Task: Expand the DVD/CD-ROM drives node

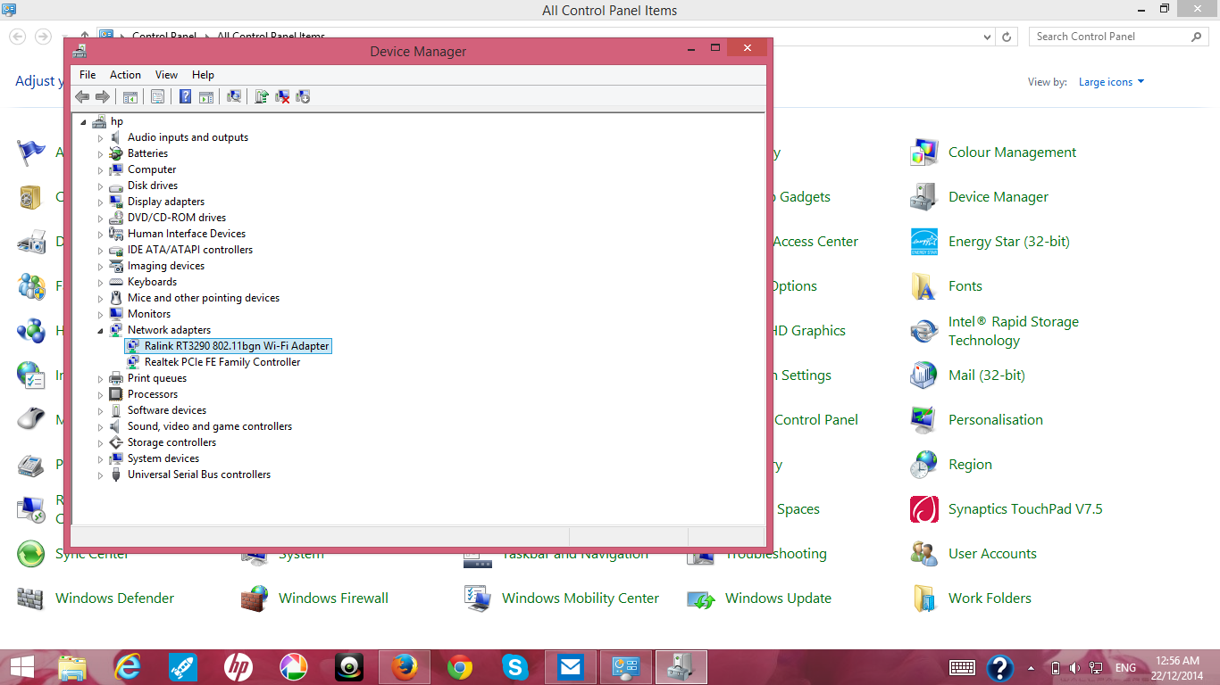Action: (x=101, y=219)
